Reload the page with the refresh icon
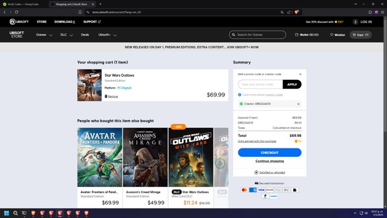387x218 pixels. coord(16,12)
